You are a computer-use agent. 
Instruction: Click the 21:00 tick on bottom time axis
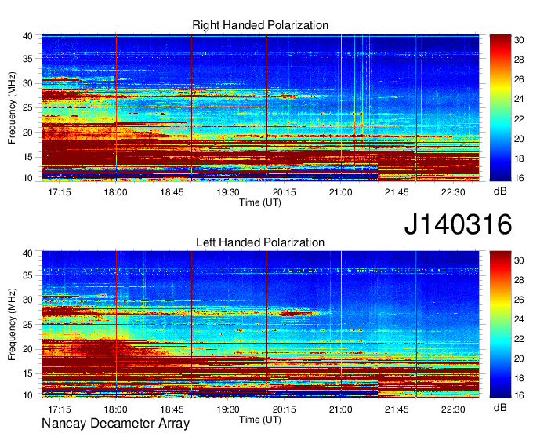341,409
